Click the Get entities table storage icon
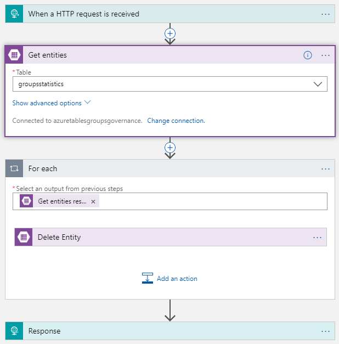 coord(14,55)
